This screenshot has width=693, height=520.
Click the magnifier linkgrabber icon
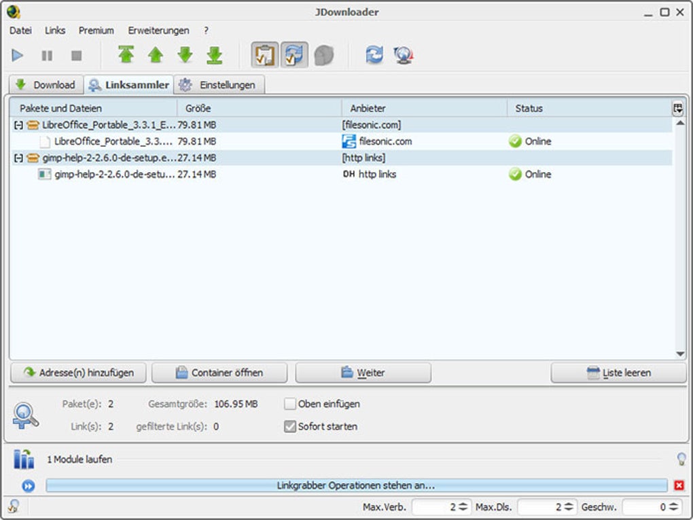point(26,415)
